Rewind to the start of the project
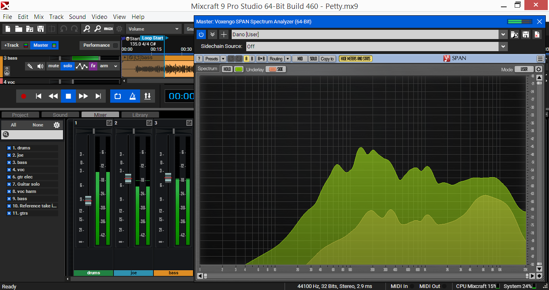Screen dimensions: 549x290 [x=38, y=96]
